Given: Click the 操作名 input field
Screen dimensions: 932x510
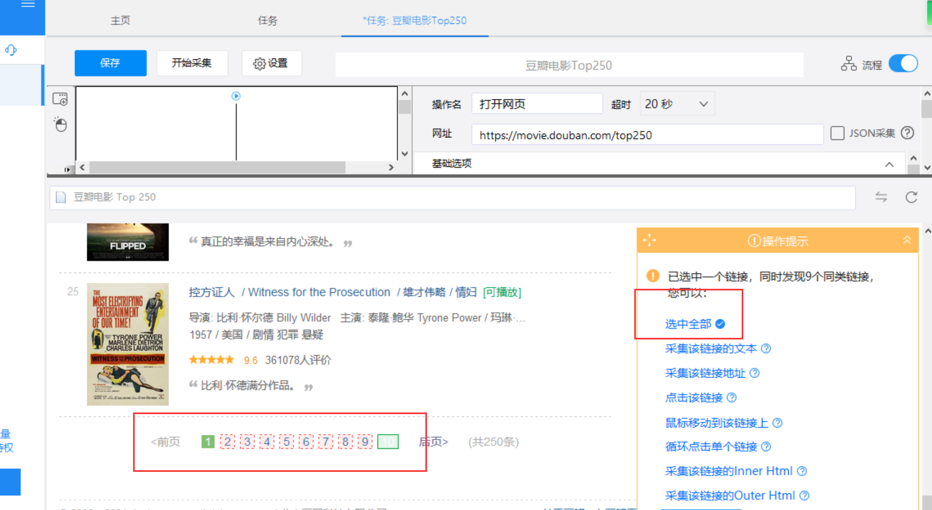Looking at the screenshot, I should coord(537,104).
